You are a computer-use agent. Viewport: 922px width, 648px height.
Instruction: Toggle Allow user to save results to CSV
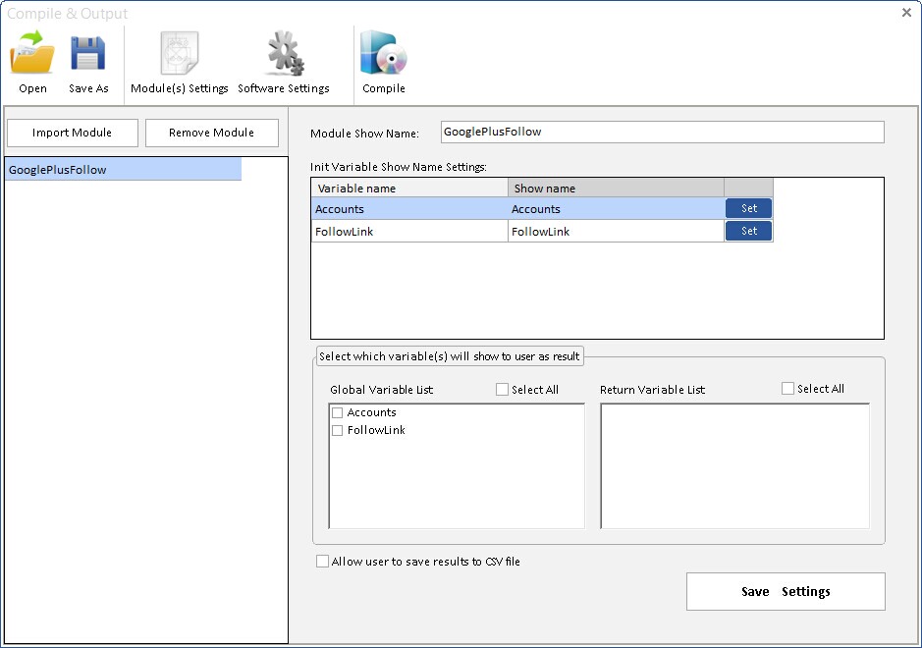(323, 563)
